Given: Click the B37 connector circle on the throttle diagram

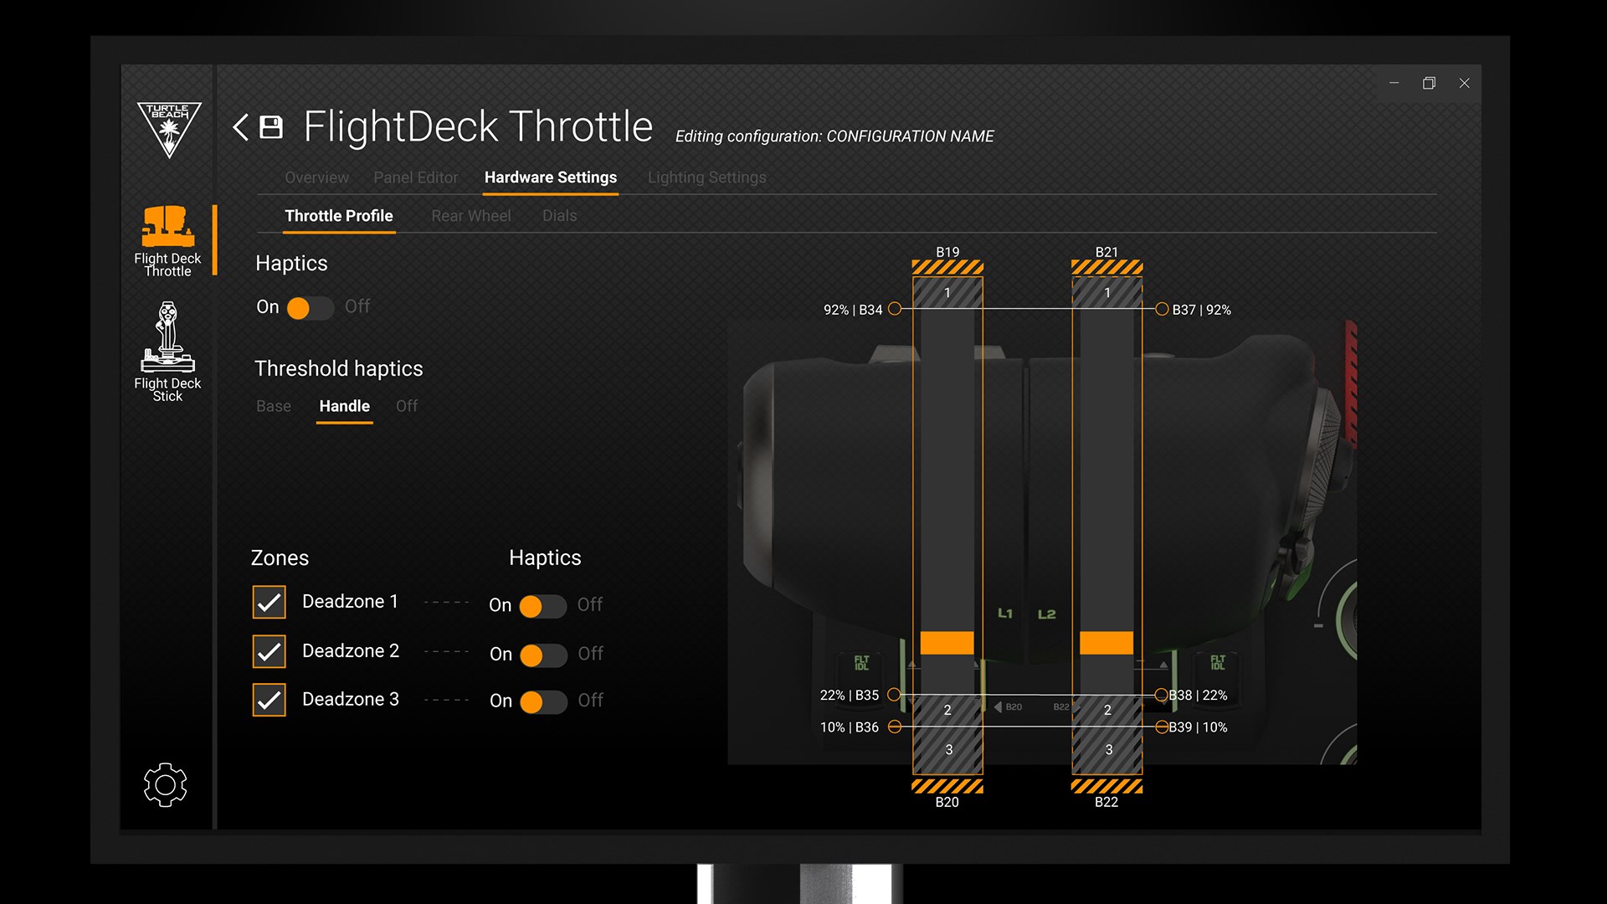Looking at the screenshot, I should (1163, 309).
